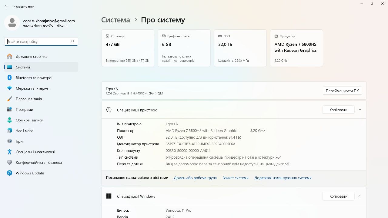Open Персоналізація settings page
The image size is (388, 218).
(x=41, y=99)
